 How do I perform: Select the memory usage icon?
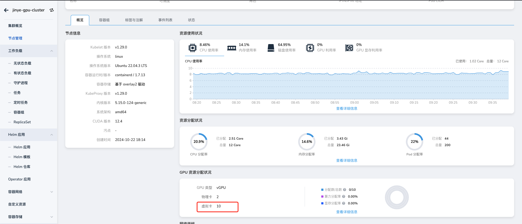tap(231, 48)
